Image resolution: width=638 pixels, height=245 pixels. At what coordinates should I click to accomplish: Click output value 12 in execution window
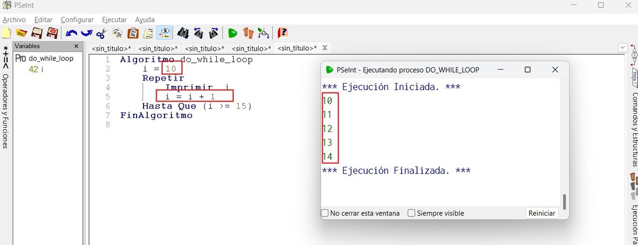[327, 129]
